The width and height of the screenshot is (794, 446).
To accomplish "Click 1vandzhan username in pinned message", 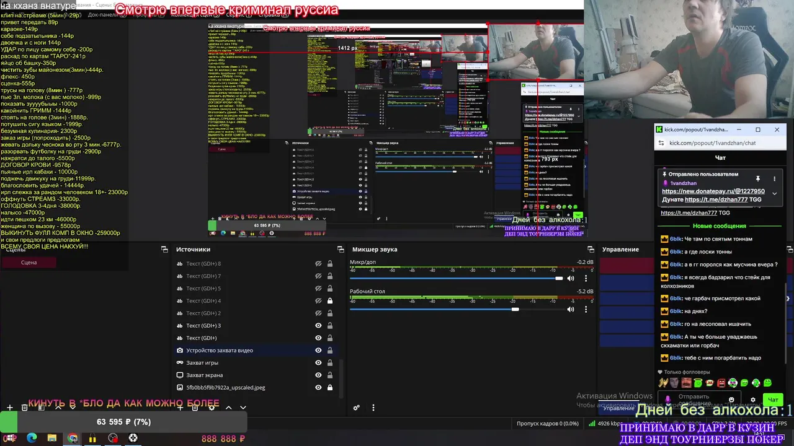I will (684, 183).
